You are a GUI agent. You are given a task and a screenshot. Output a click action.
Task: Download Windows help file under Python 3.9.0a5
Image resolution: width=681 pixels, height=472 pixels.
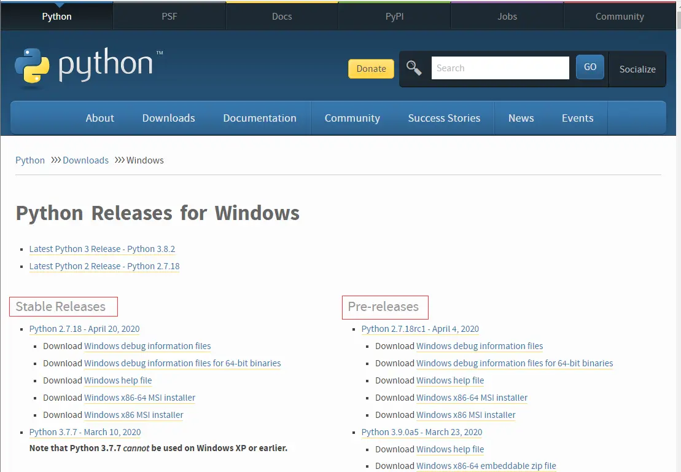(450, 449)
